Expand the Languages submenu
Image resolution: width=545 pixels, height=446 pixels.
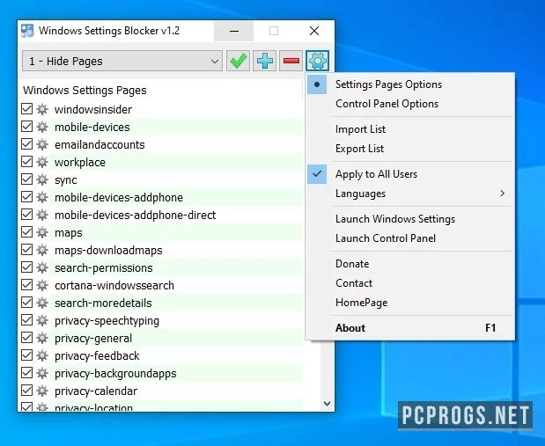point(410,194)
